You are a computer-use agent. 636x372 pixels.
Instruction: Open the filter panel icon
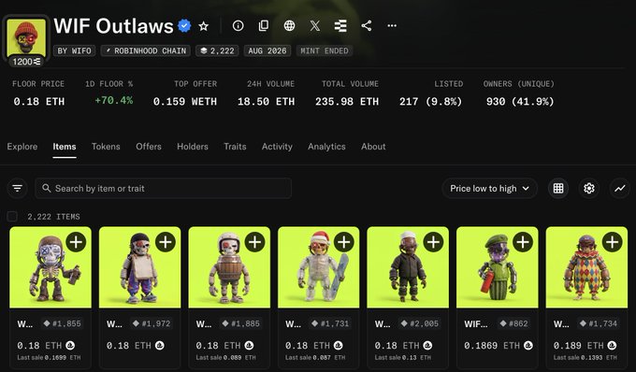tap(17, 189)
